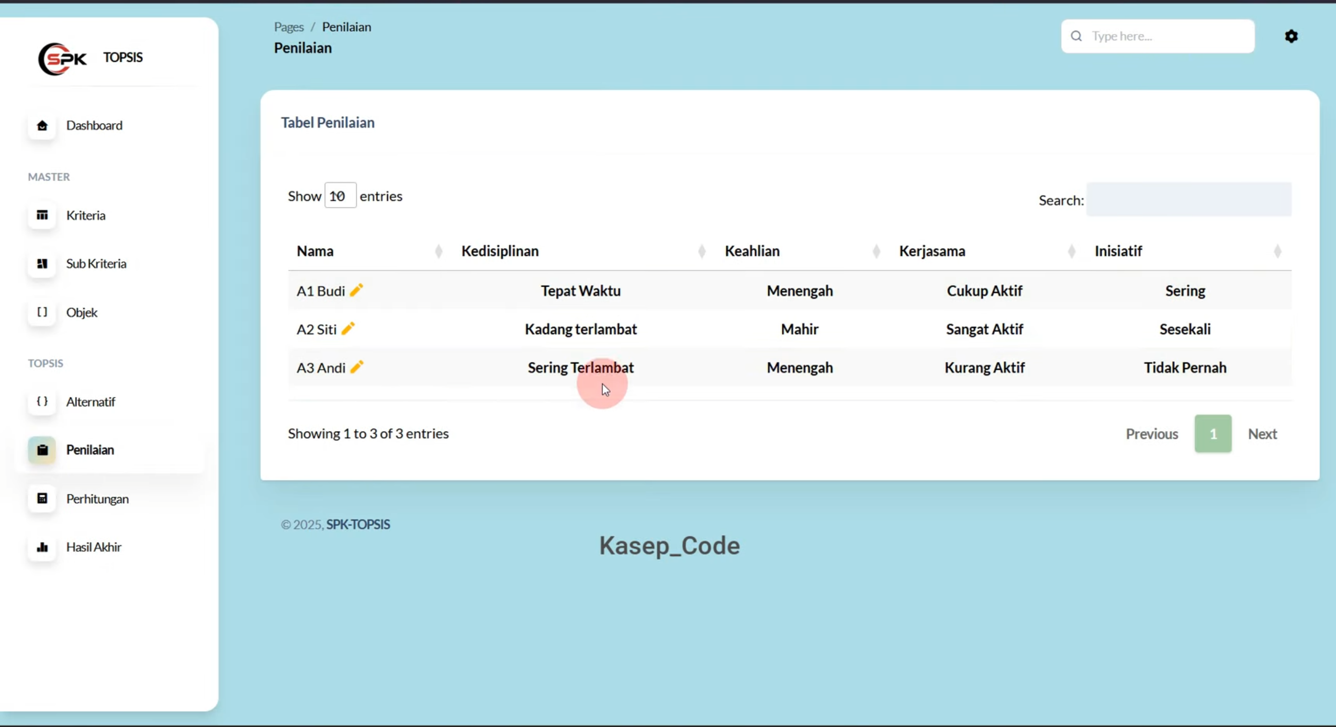This screenshot has width=1336, height=727.
Task: Click the Next pagination button
Action: click(1262, 434)
